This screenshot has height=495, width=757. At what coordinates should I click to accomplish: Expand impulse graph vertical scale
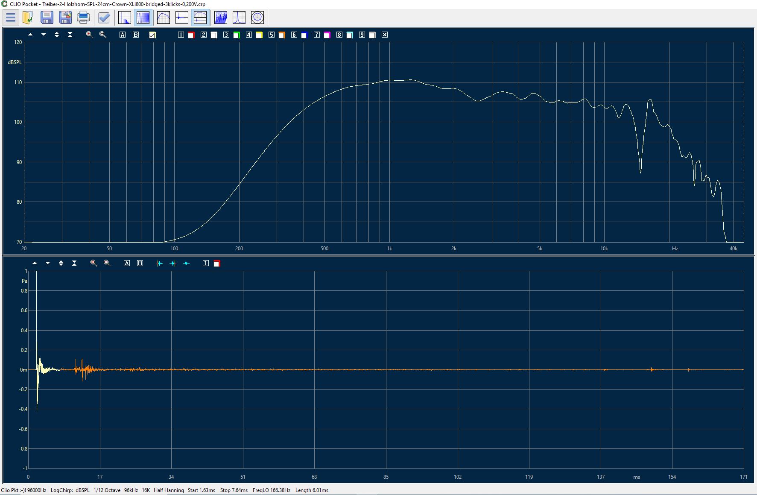61,263
